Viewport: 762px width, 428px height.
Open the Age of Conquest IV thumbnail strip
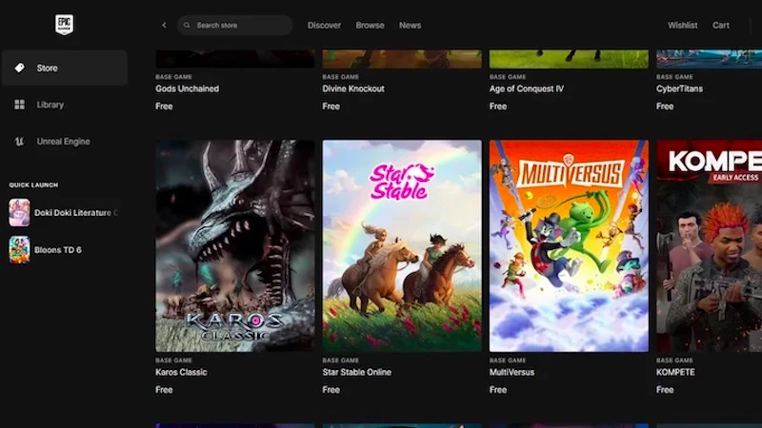pos(569,59)
